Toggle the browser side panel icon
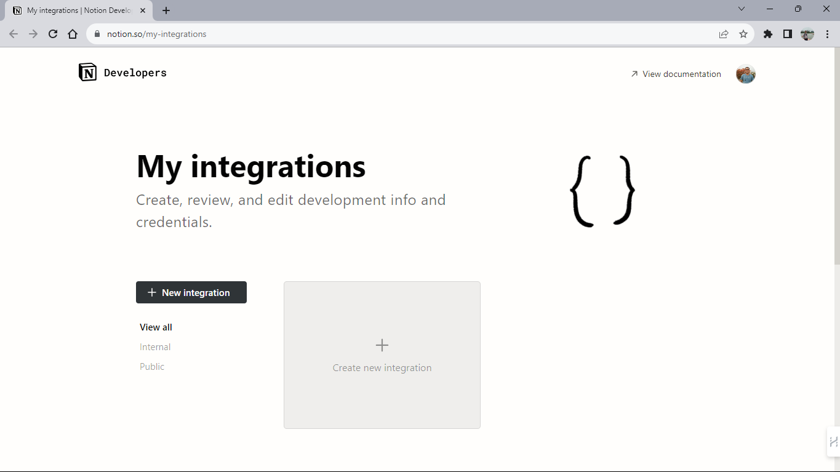 pyautogui.click(x=787, y=34)
